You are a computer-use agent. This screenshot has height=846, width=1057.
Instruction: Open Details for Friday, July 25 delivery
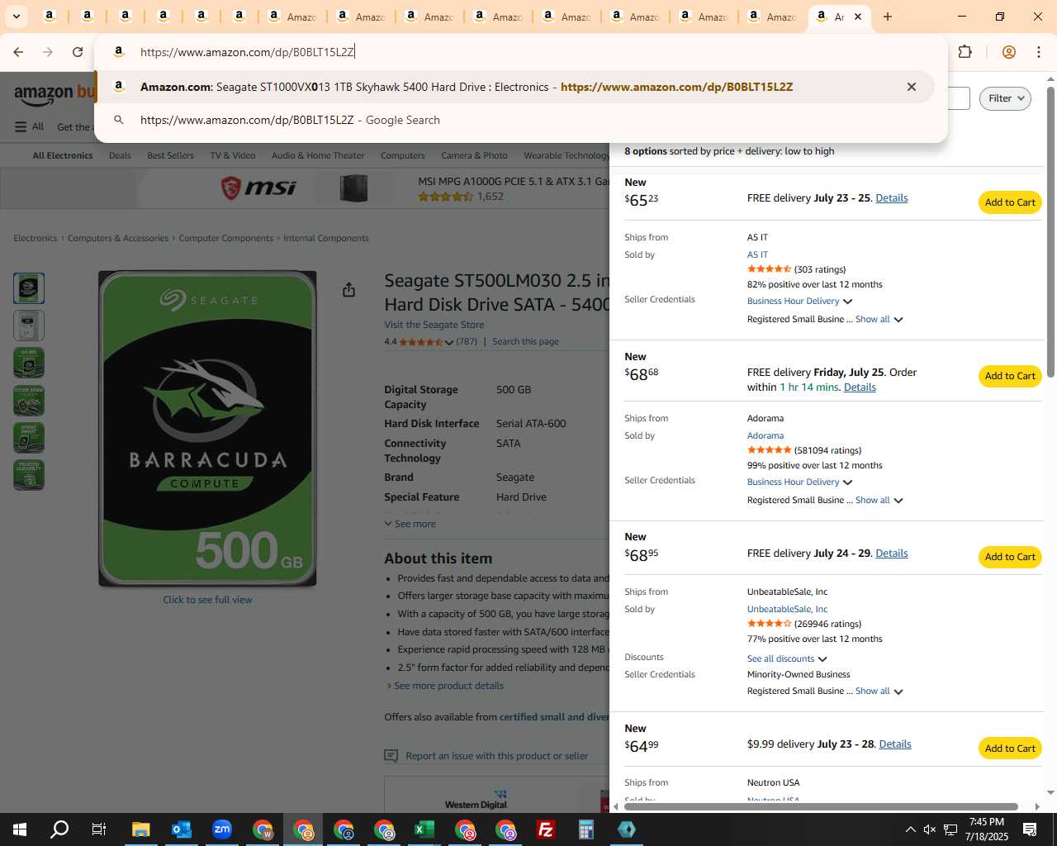click(x=860, y=387)
